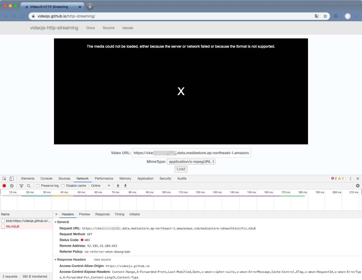
Task: Select the hls.m3u8 request row
Action: pyautogui.click(x=12, y=226)
